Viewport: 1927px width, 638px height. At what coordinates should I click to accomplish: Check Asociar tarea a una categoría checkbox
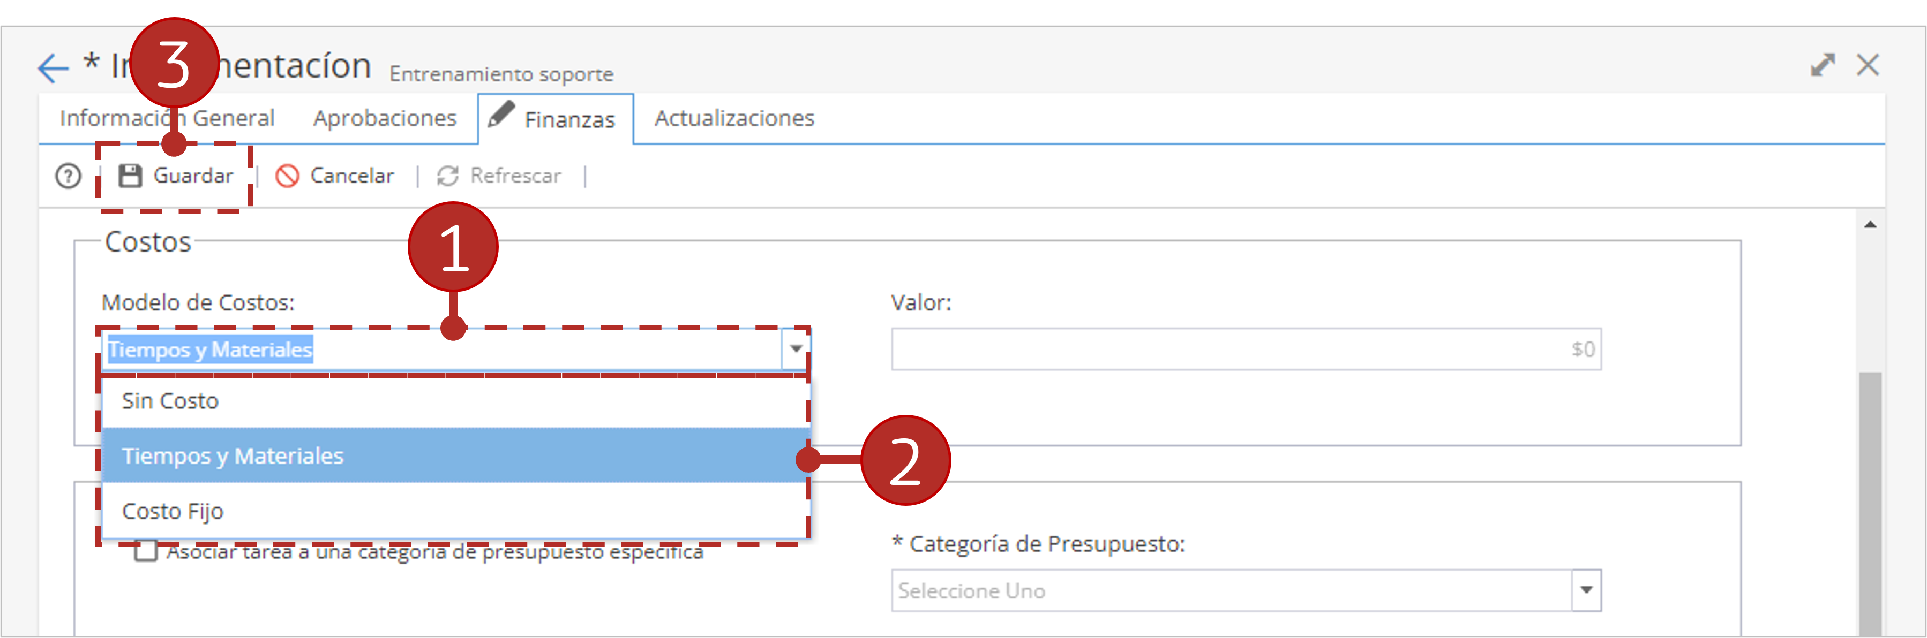pos(145,551)
